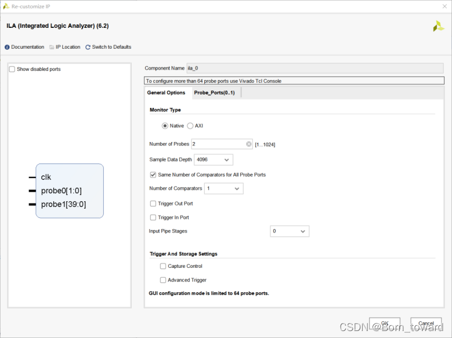Click the Switch to Defaults refresh icon
The image size is (452, 338).
click(88, 47)
